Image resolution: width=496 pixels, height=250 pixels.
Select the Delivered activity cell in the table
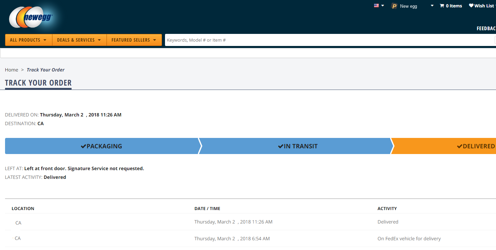(388, 222)
